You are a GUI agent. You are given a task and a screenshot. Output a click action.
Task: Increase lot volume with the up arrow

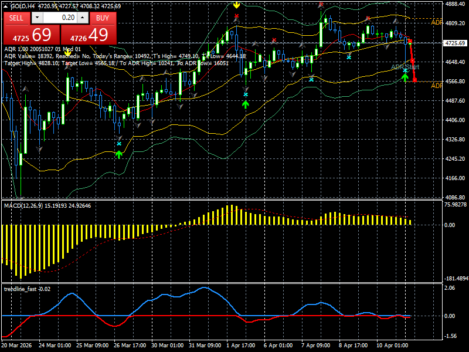pos(83,18)
